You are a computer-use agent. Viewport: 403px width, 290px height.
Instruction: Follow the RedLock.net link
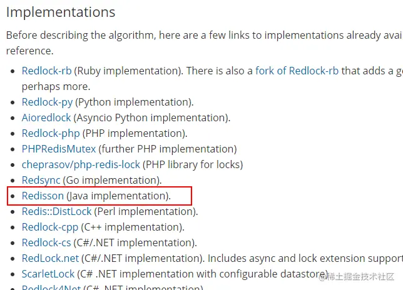point(50,258)
